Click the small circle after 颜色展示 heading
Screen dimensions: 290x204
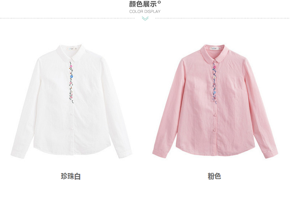point(159,2)
